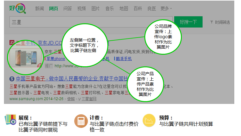Click the 预算 yellow chart icon
The height and width of the screenshot is (136, 241).
149,120
